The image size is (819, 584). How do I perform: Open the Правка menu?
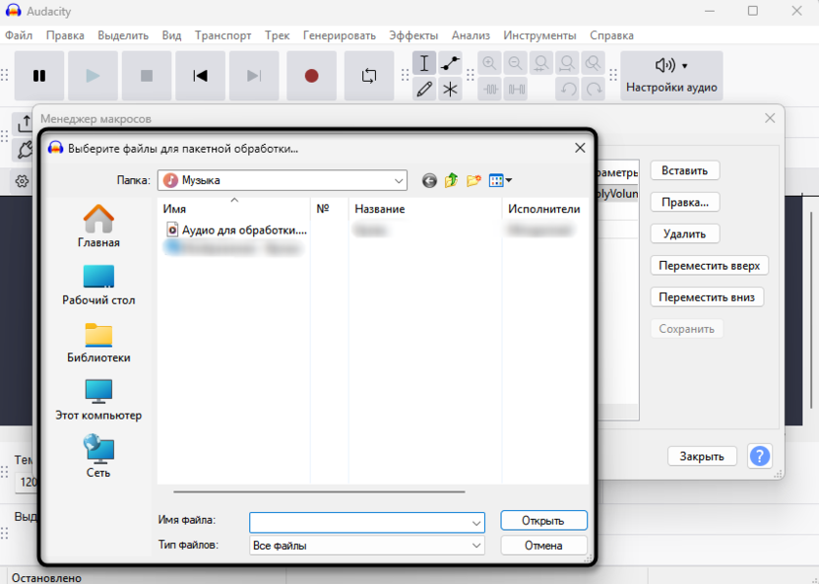65,35
